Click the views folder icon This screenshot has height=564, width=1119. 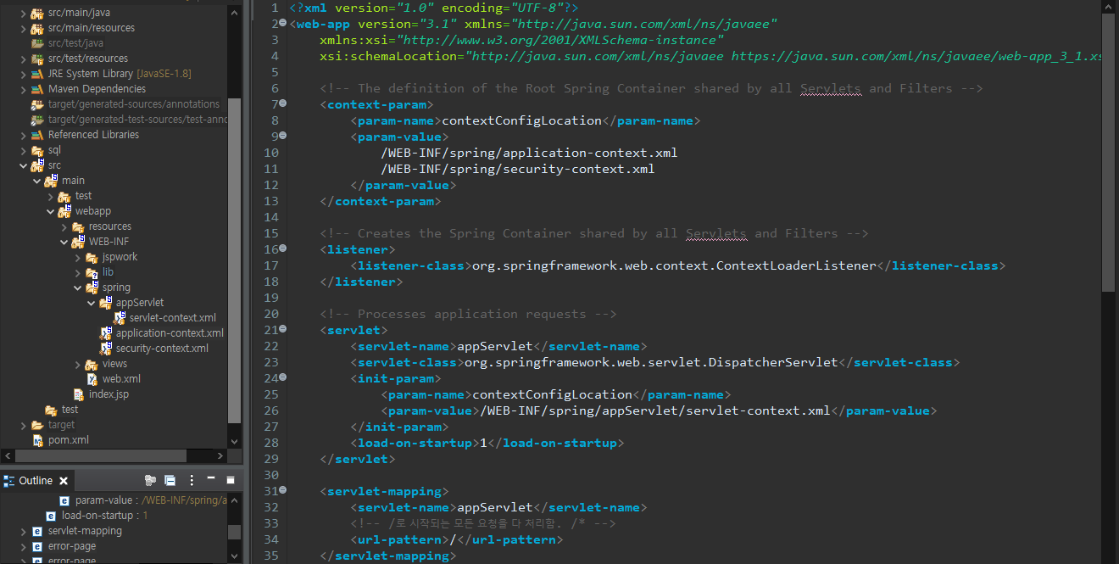(x=92, y=363)
